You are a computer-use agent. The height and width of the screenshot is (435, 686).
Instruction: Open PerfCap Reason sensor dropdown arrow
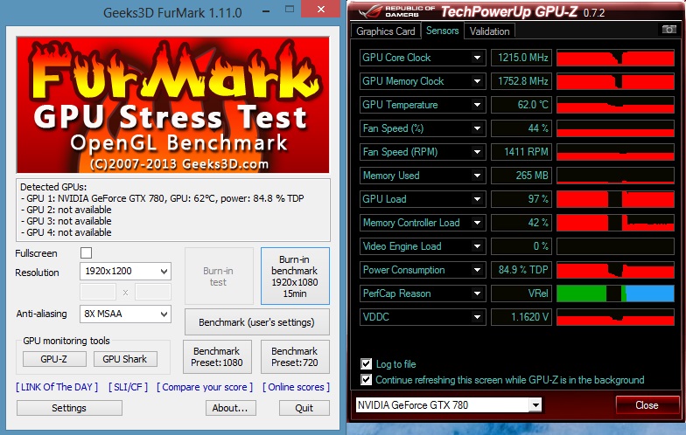pos(478,293)
